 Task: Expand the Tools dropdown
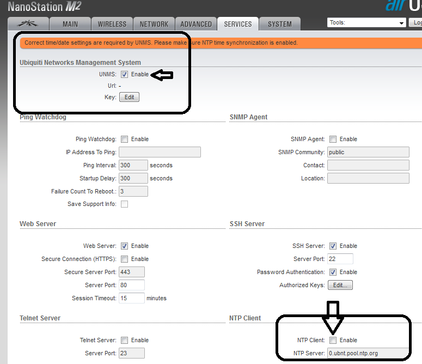[366, 23]
